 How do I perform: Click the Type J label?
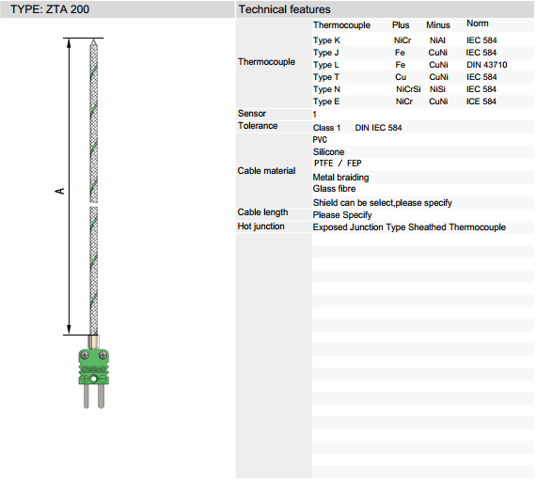tap(325, 53)
